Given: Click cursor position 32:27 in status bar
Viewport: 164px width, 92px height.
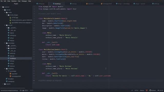Looking at the screenshot, I should tap(32, 90).
